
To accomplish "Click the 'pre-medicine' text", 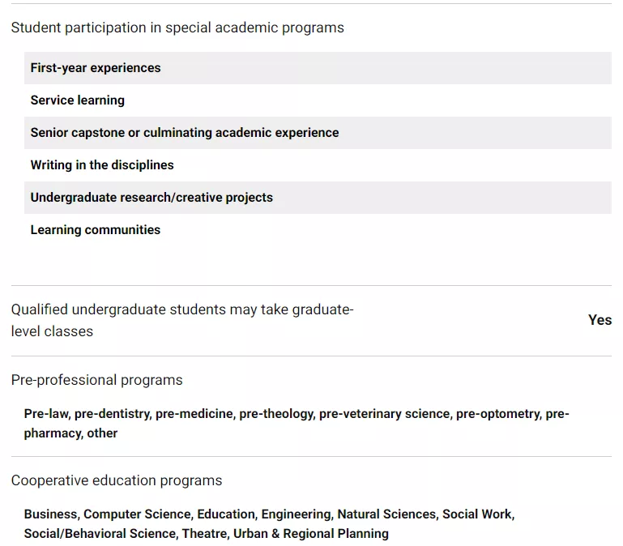I will click(x=194, y=414).
